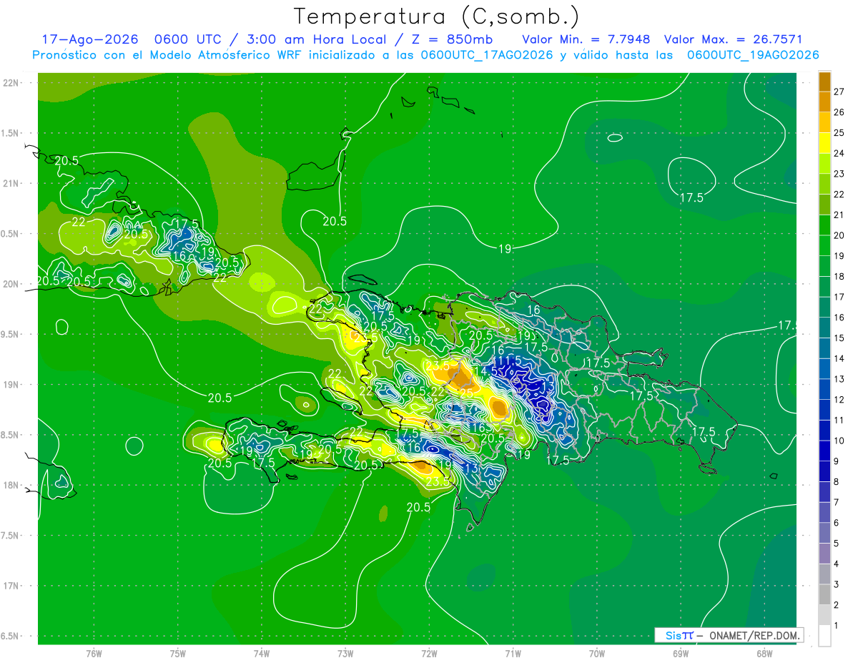The height and width of the screenshot is (663, 858).
Task: Click the '25' contour label on the map
Action: tap(467, 393)
